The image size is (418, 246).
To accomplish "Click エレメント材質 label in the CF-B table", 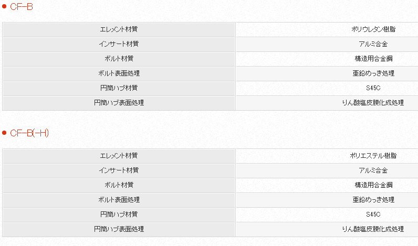I will [119, 29].
